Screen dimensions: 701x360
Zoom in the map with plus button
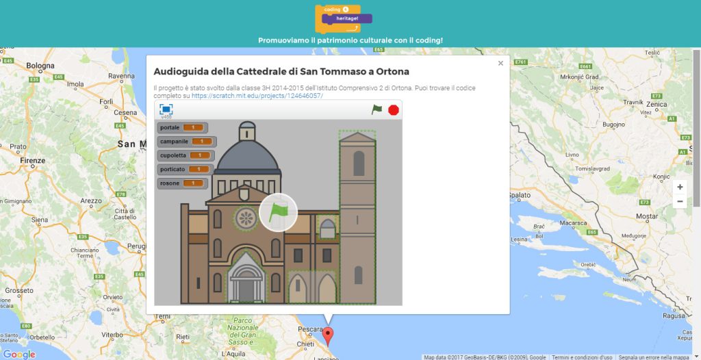tap(680, 187)
